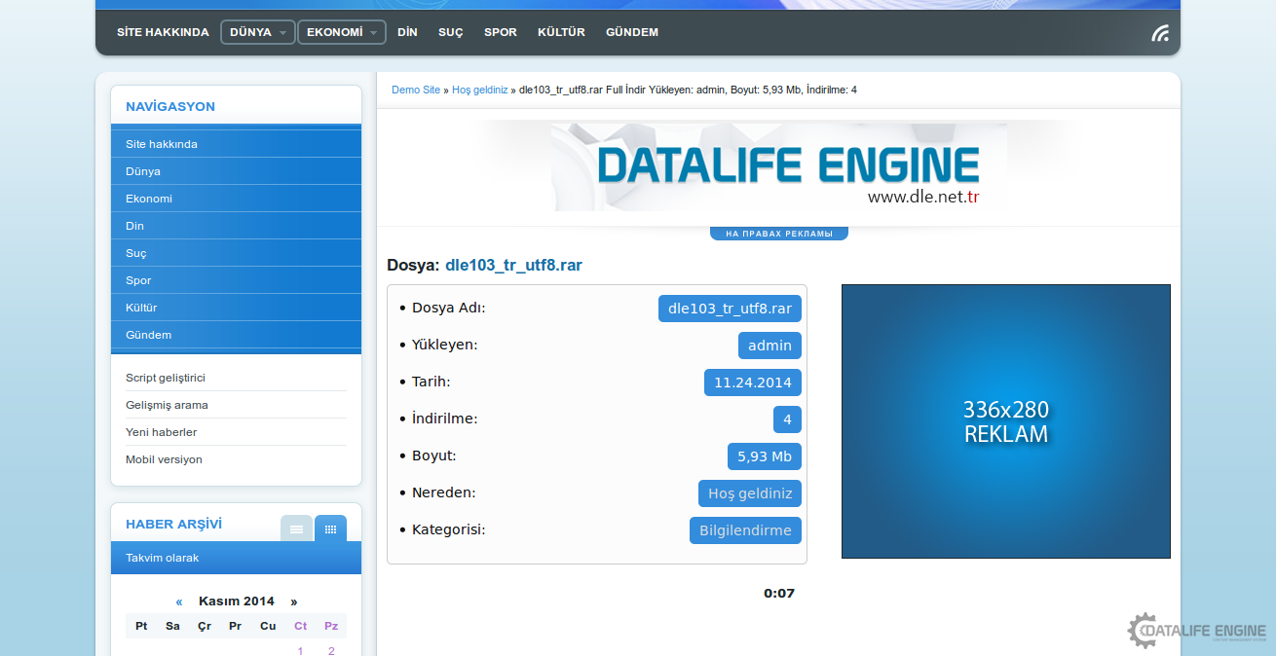Open Script geliştirici link

point(166,378)
